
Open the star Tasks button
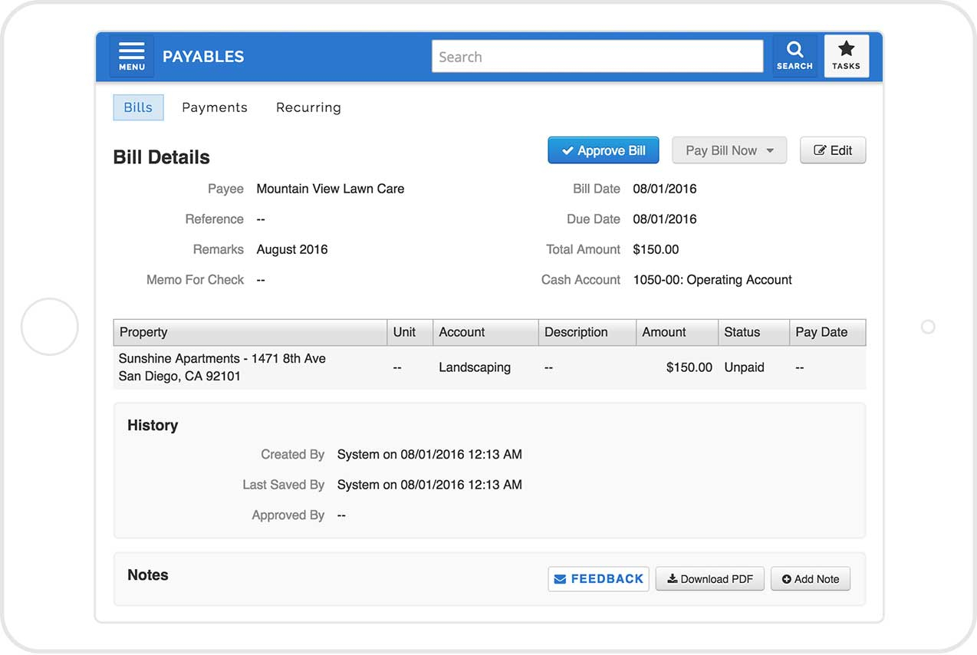click(x=846, y=56)
